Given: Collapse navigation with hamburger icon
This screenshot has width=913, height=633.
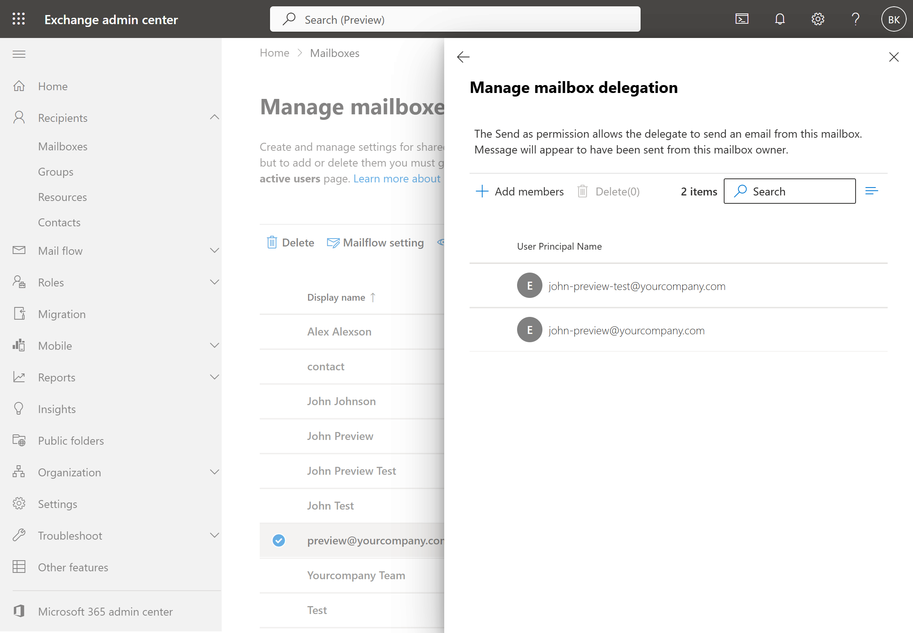Looking at the screenshot, I should [19, 54].
